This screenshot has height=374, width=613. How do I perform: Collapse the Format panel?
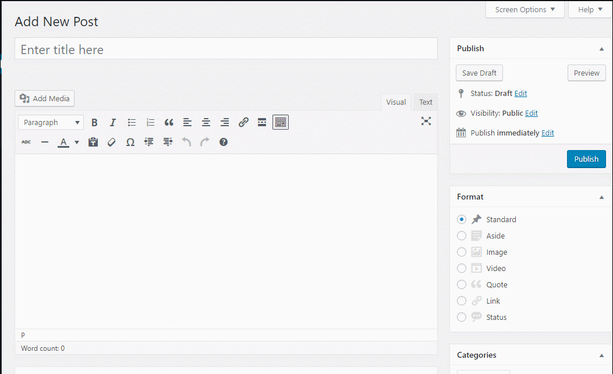click(601, 197)
